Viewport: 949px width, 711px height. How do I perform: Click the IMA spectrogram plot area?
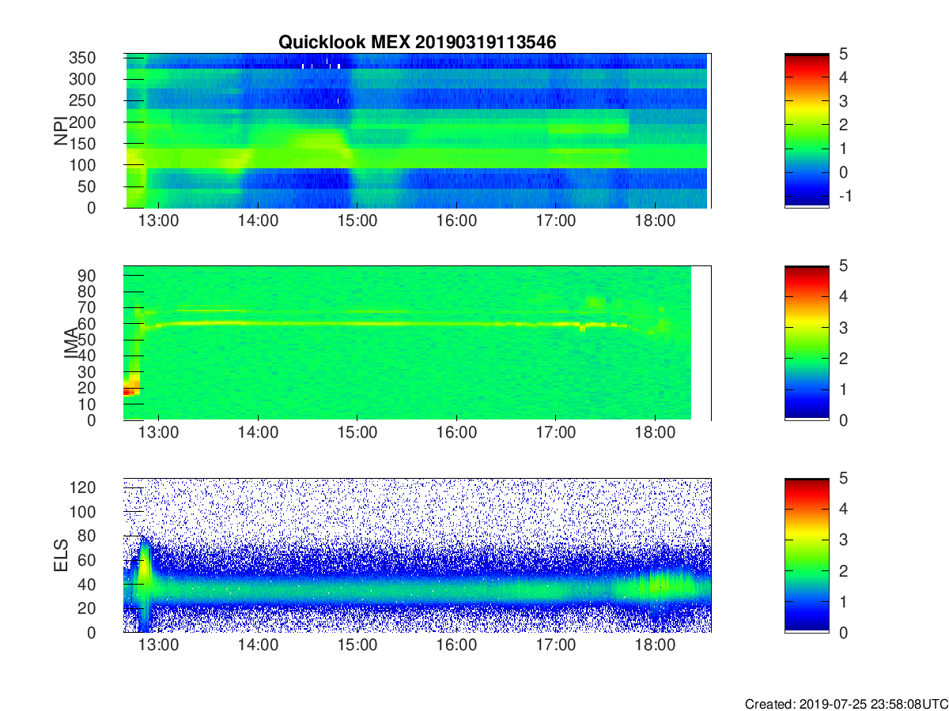(x=417, y=343)
